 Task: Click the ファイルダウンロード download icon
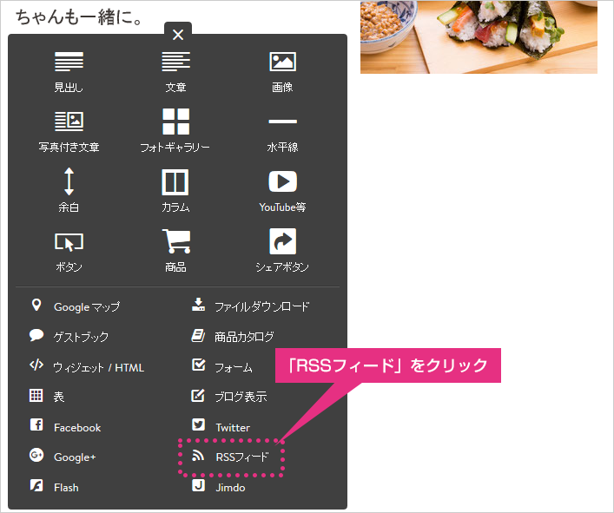point(199,305)
